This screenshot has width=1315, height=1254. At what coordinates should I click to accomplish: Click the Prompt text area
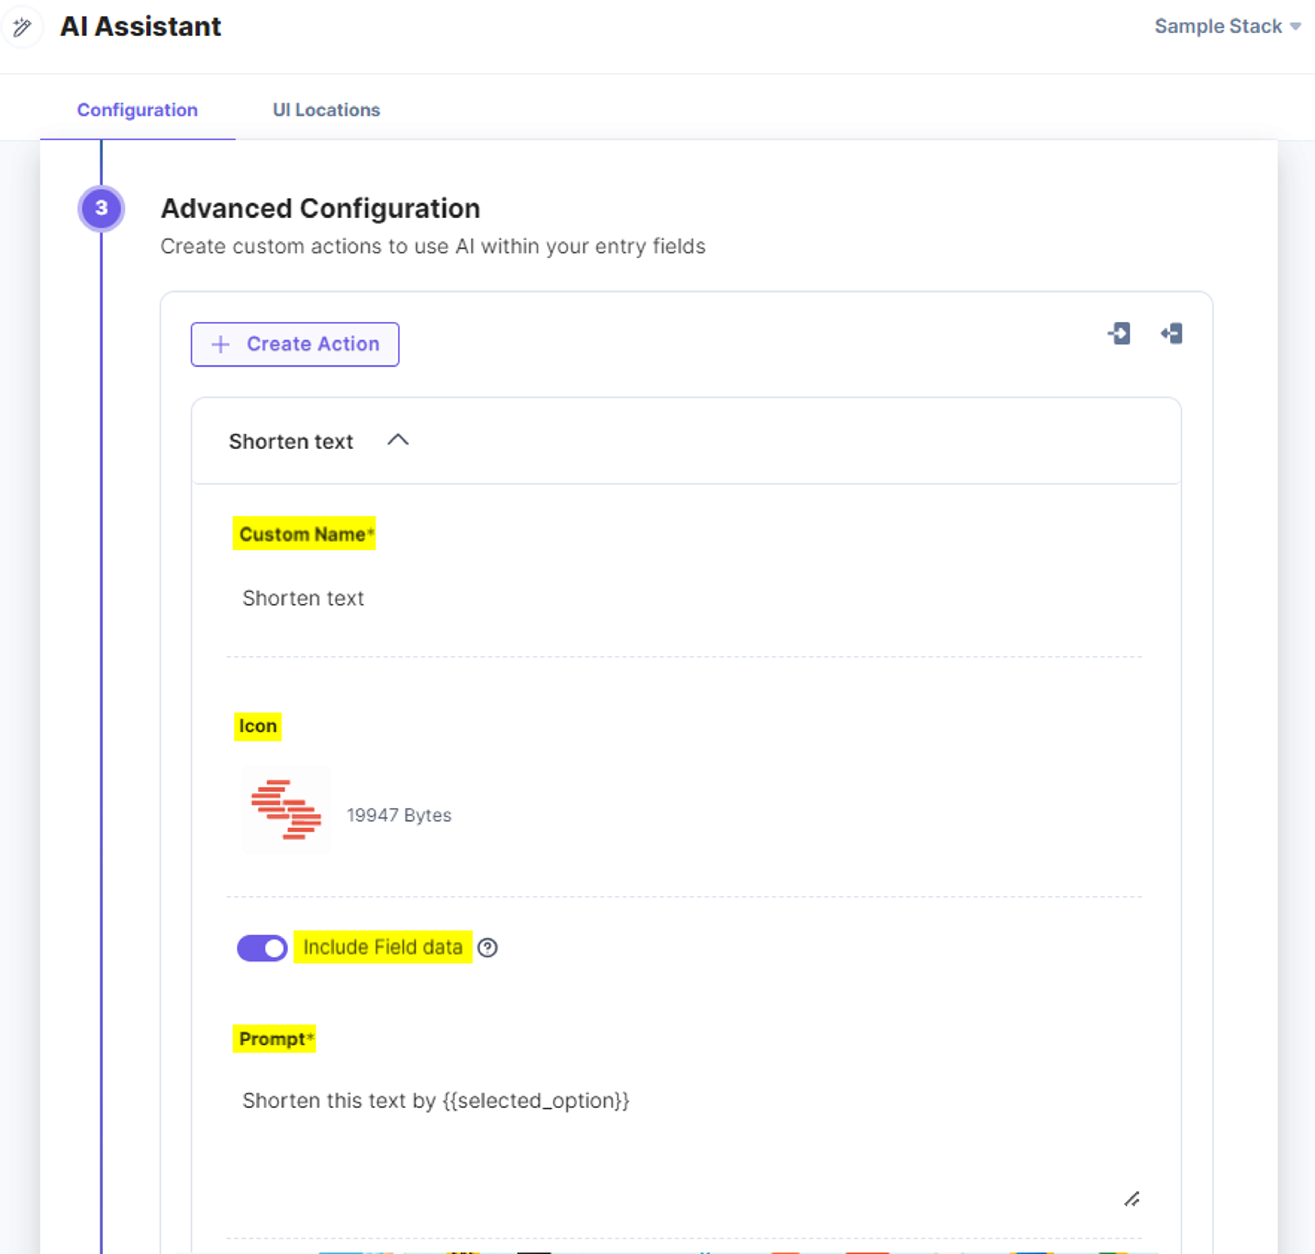pos(684,1146)
